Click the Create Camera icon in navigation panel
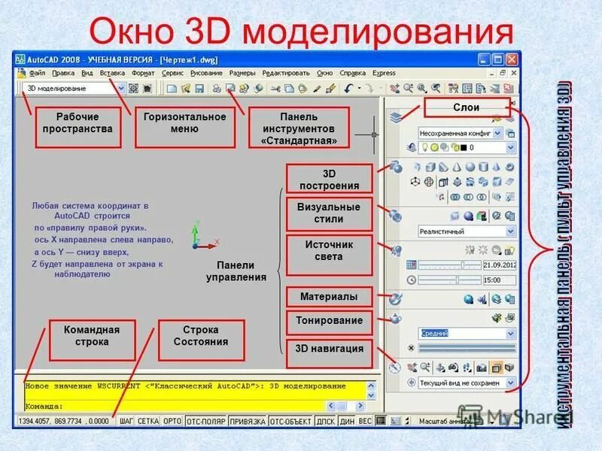This screenshot has height=451, width=602. click(482, 368)
